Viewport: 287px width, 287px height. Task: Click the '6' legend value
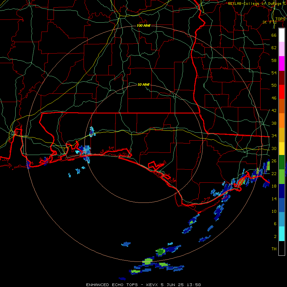tap(275, 224)
